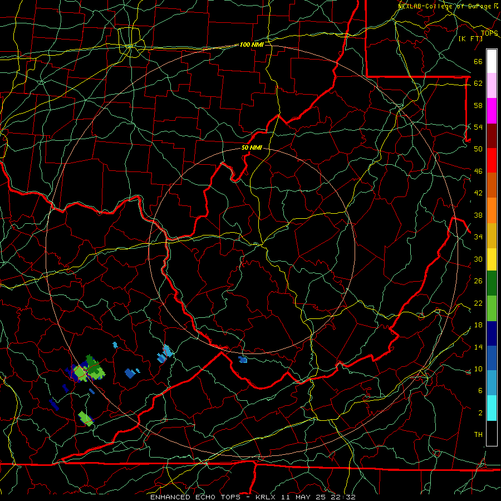Click the '50 NMI' range ring label
The height and width of the screenshot is (501, 501).
(x=252, y=148)
